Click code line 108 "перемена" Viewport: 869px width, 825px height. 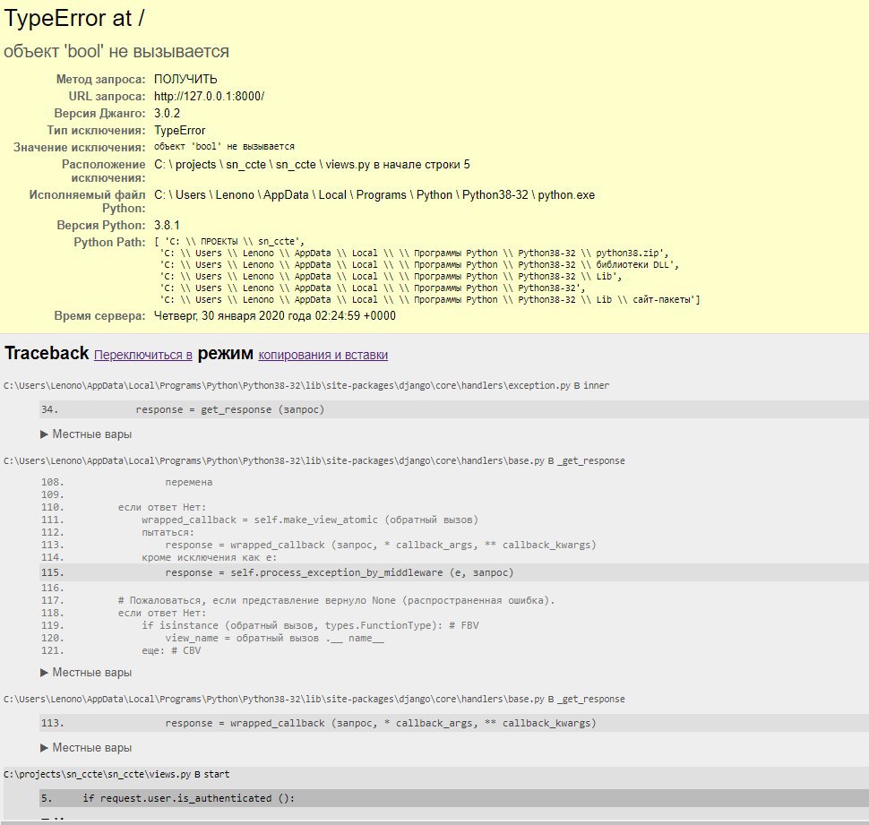pyautogui.click(x=188, y=482)
